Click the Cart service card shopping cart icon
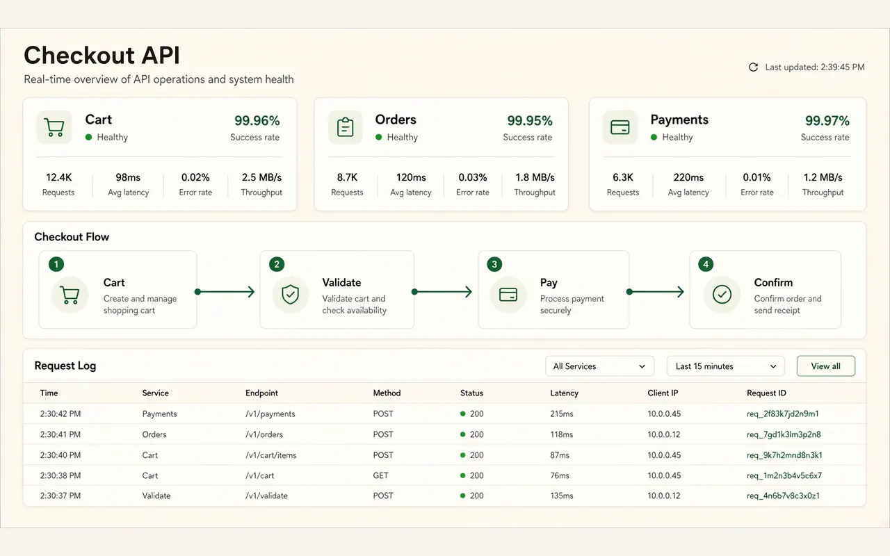 point(54,127)
